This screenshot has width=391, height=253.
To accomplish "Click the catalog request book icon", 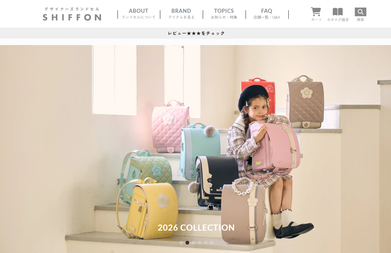I will (338, 12).
